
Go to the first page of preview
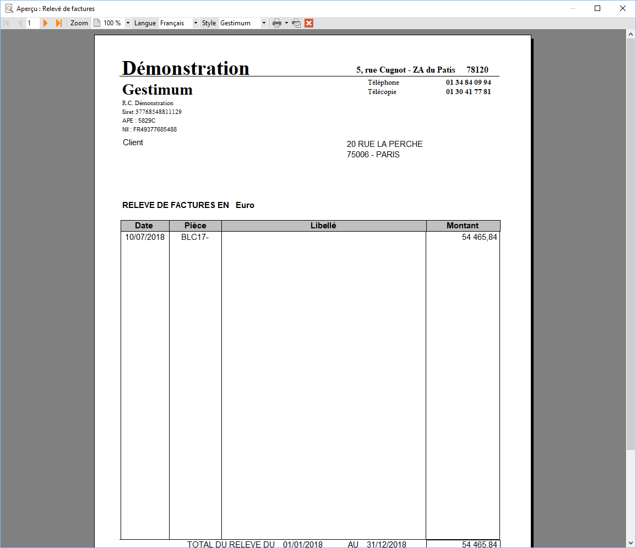(6, 23)
